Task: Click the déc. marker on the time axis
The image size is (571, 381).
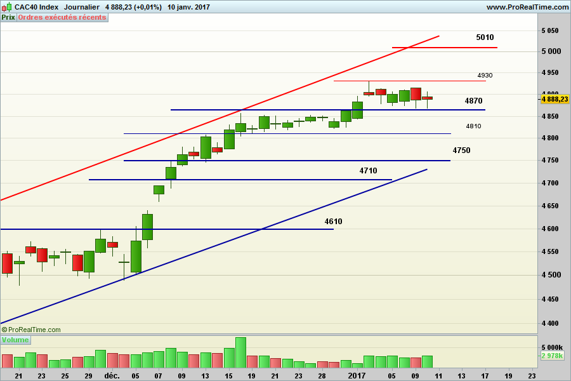Action: click(112, 375)
